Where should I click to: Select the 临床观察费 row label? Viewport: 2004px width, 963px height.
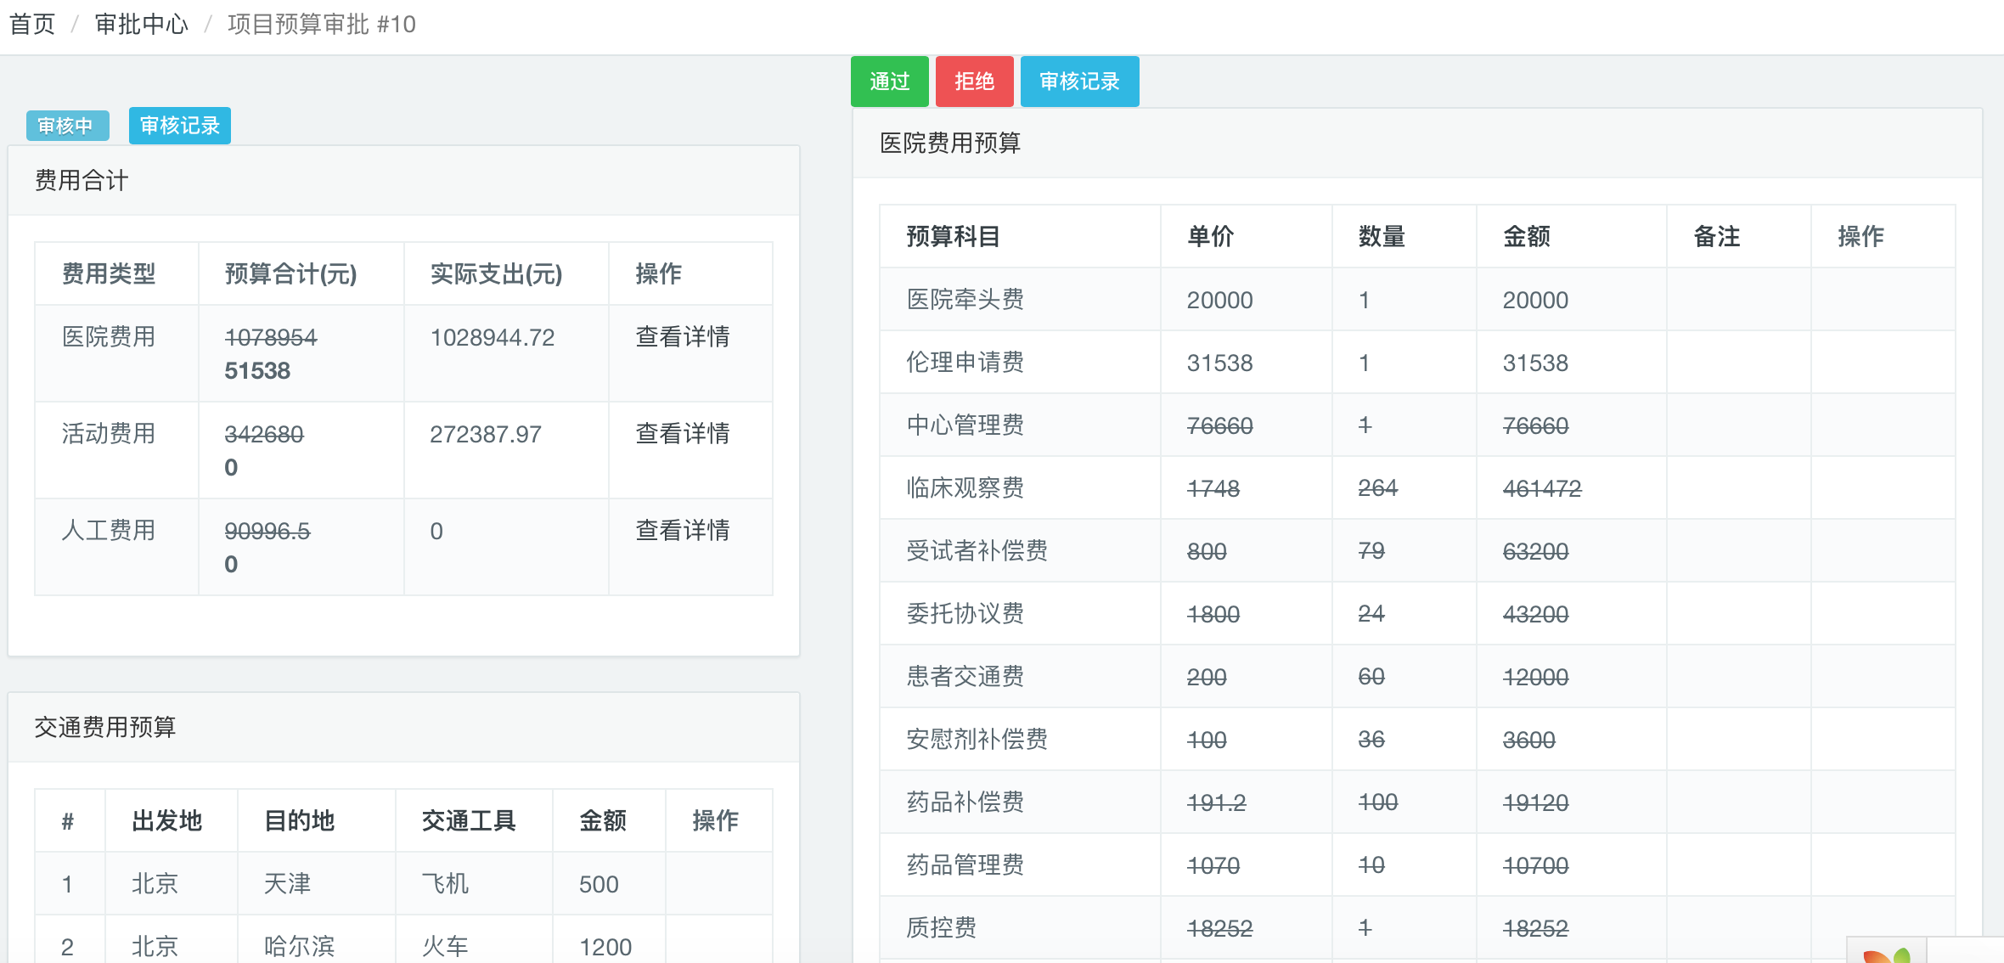pos(965,488)
